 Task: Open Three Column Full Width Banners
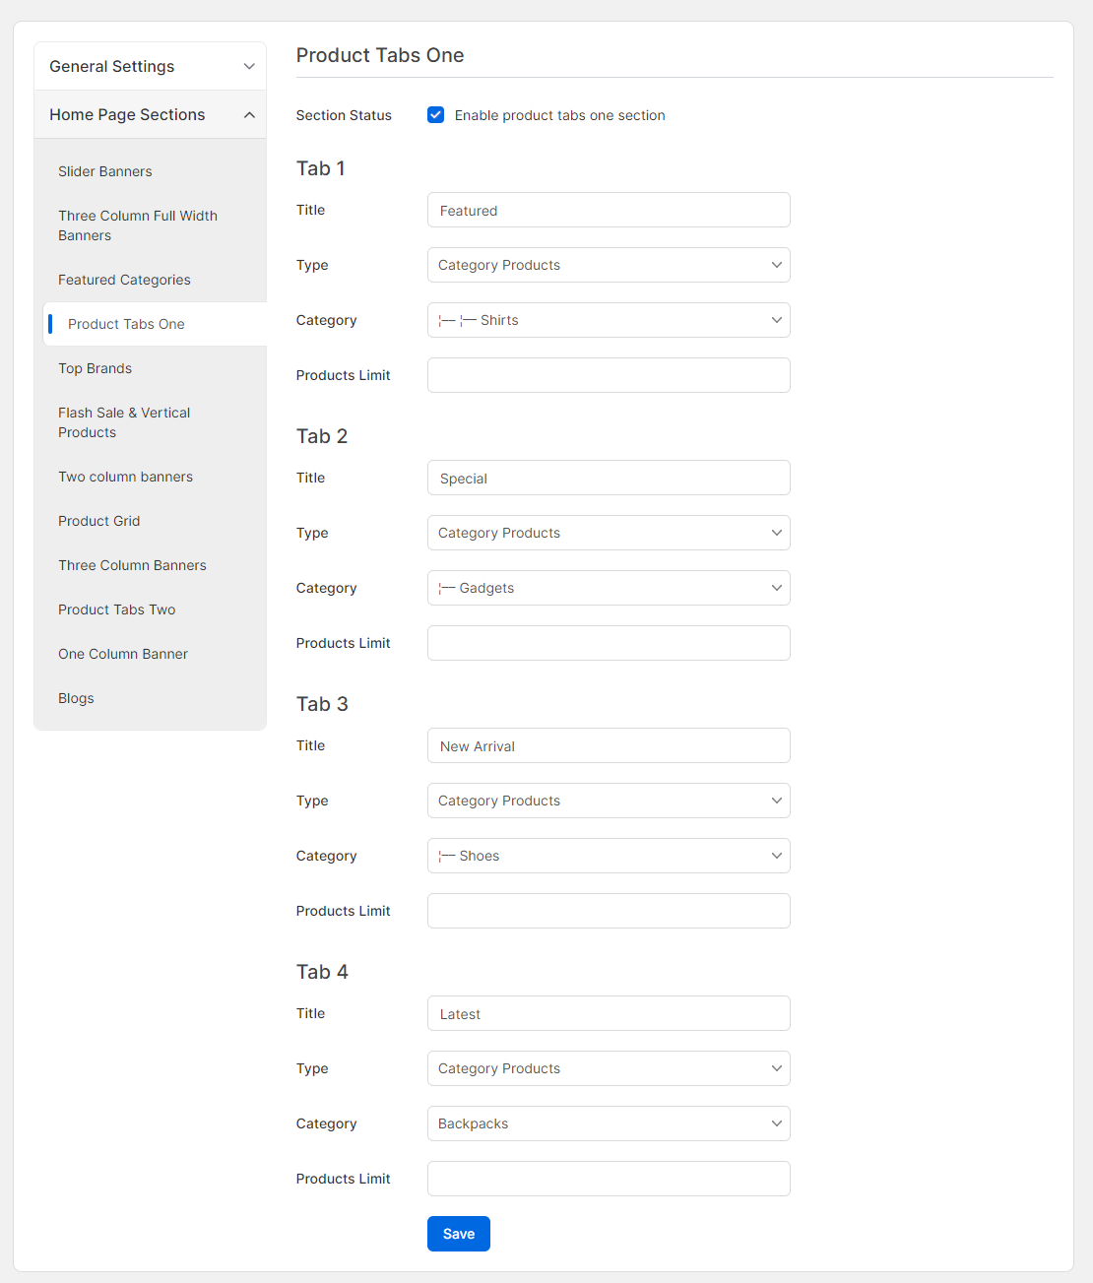[x=138, y=225]
